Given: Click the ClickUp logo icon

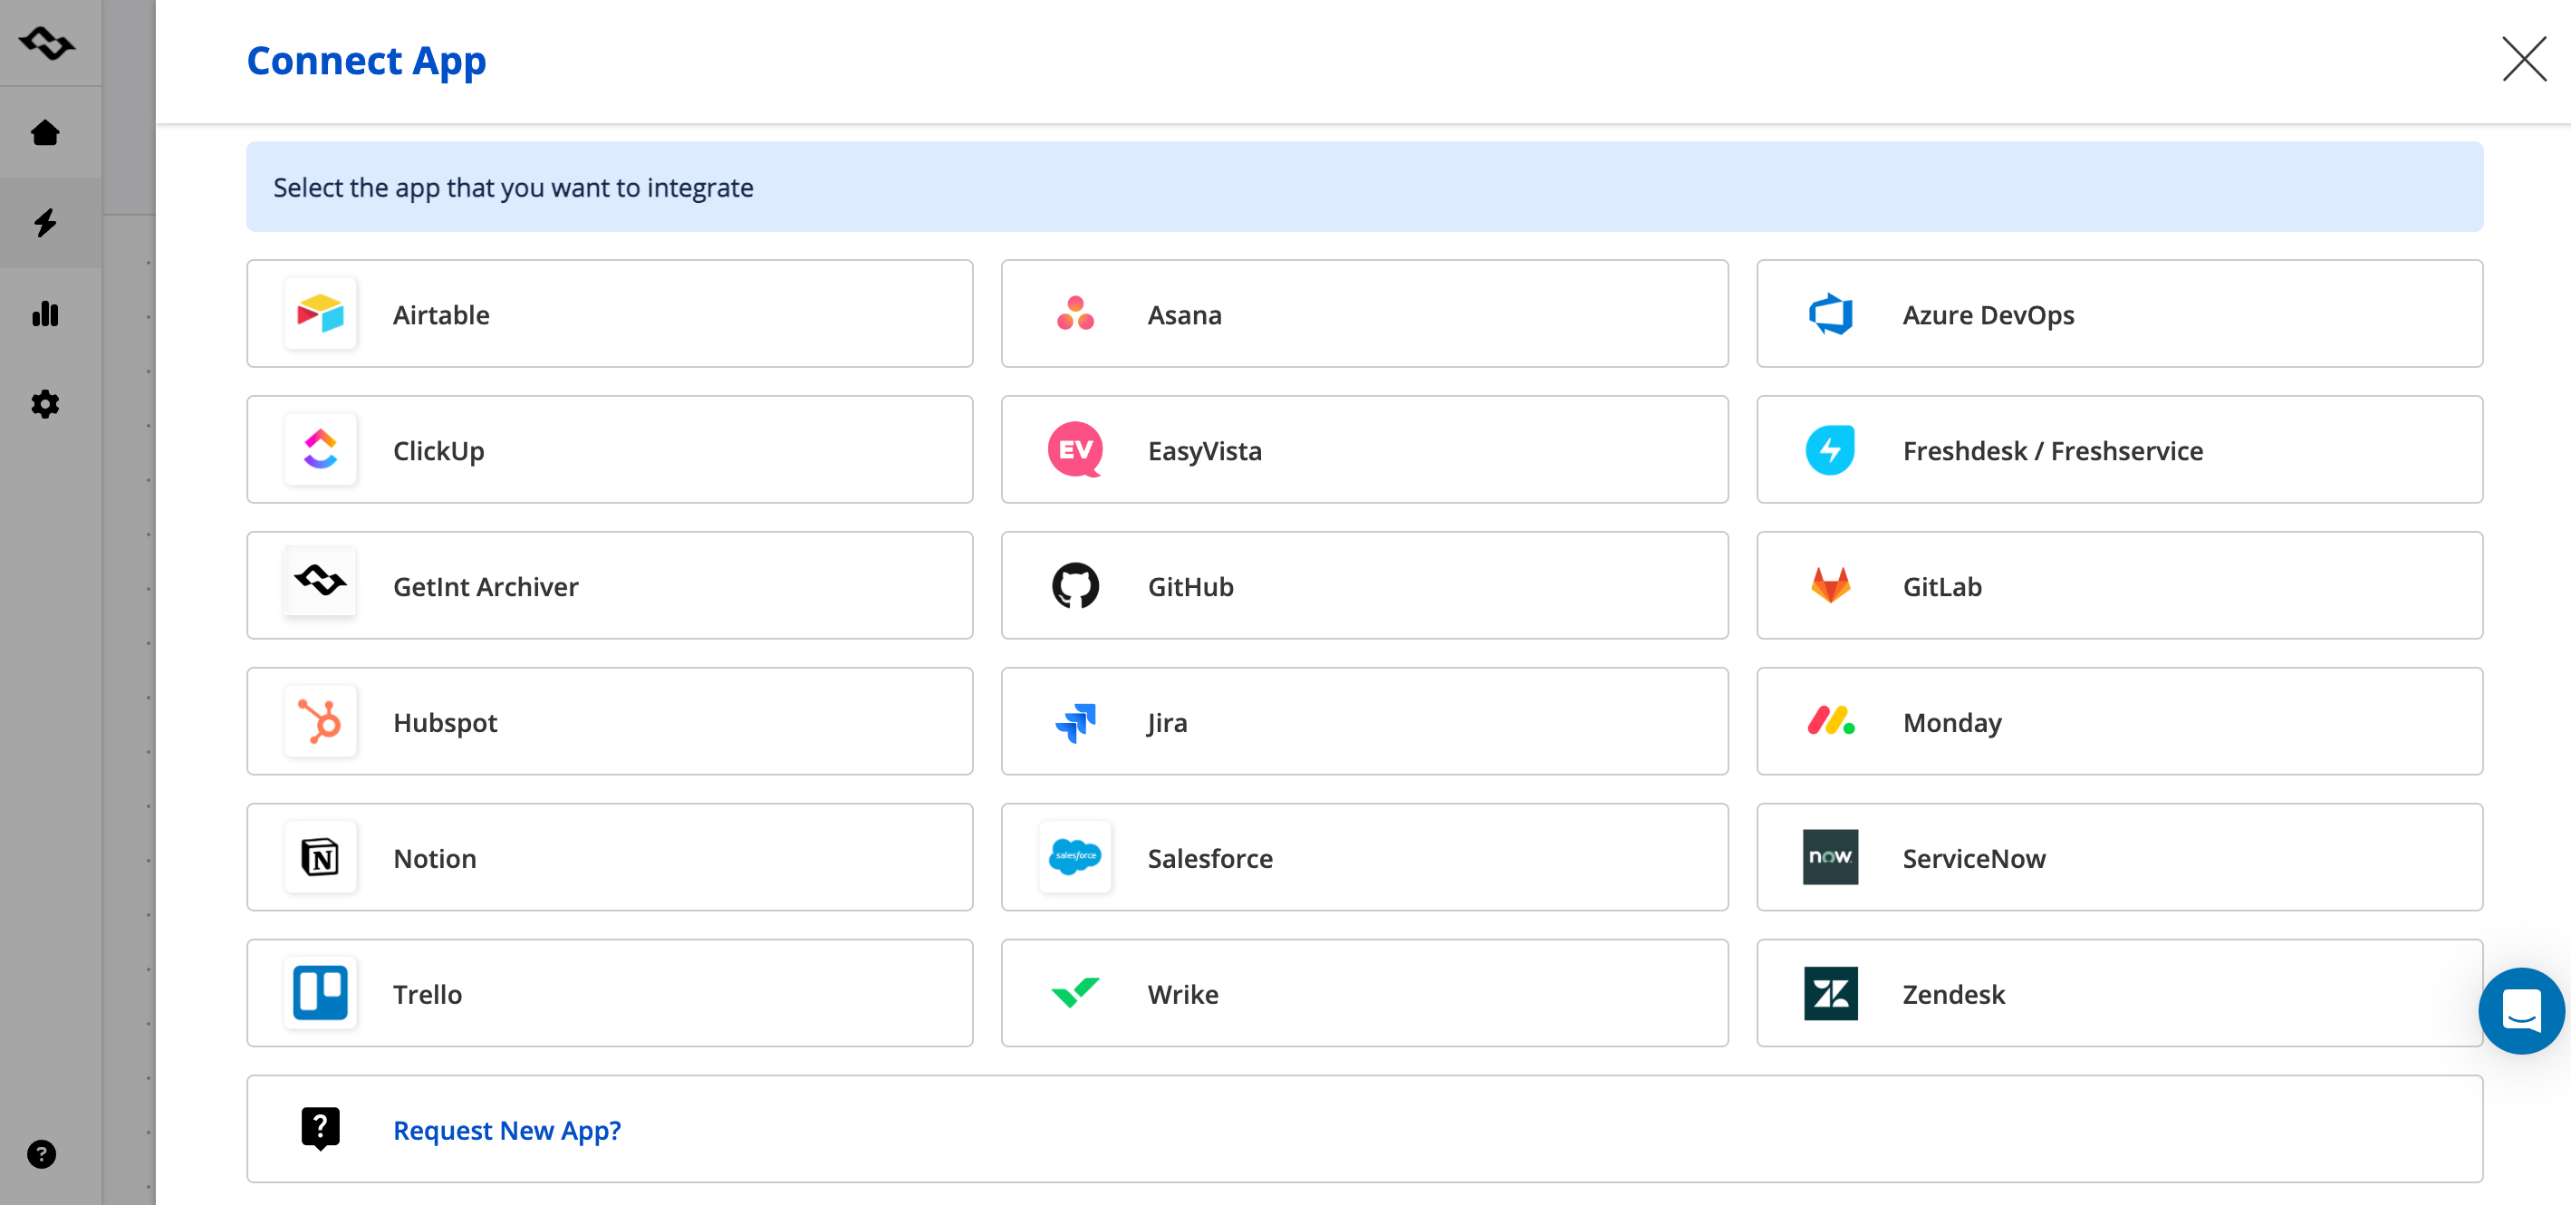Looking at the screenshot, I should [x=321, y=449].
